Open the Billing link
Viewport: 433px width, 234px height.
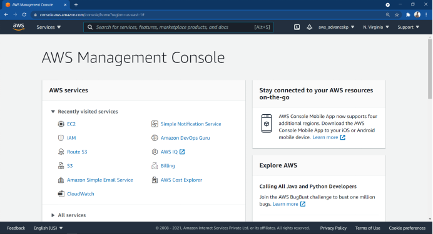168,166
